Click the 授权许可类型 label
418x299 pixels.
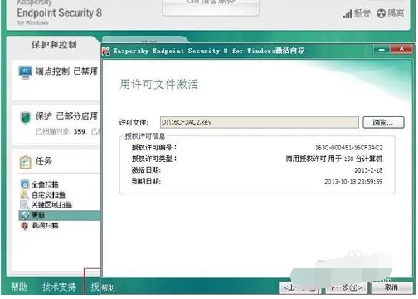(x=154, y=159)
